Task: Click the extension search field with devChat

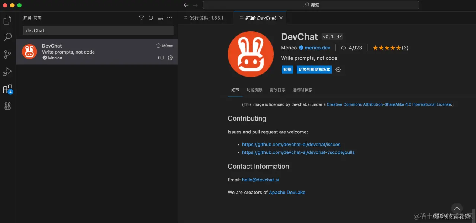Action: point(99,30)
